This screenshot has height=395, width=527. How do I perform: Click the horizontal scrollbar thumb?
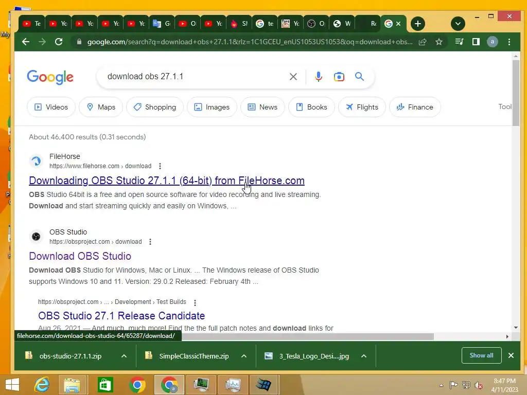[308, 336]
